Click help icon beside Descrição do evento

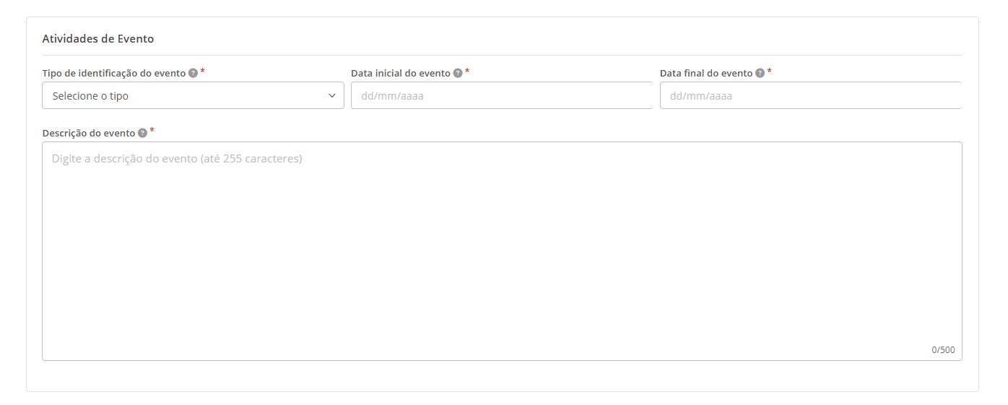142,134
